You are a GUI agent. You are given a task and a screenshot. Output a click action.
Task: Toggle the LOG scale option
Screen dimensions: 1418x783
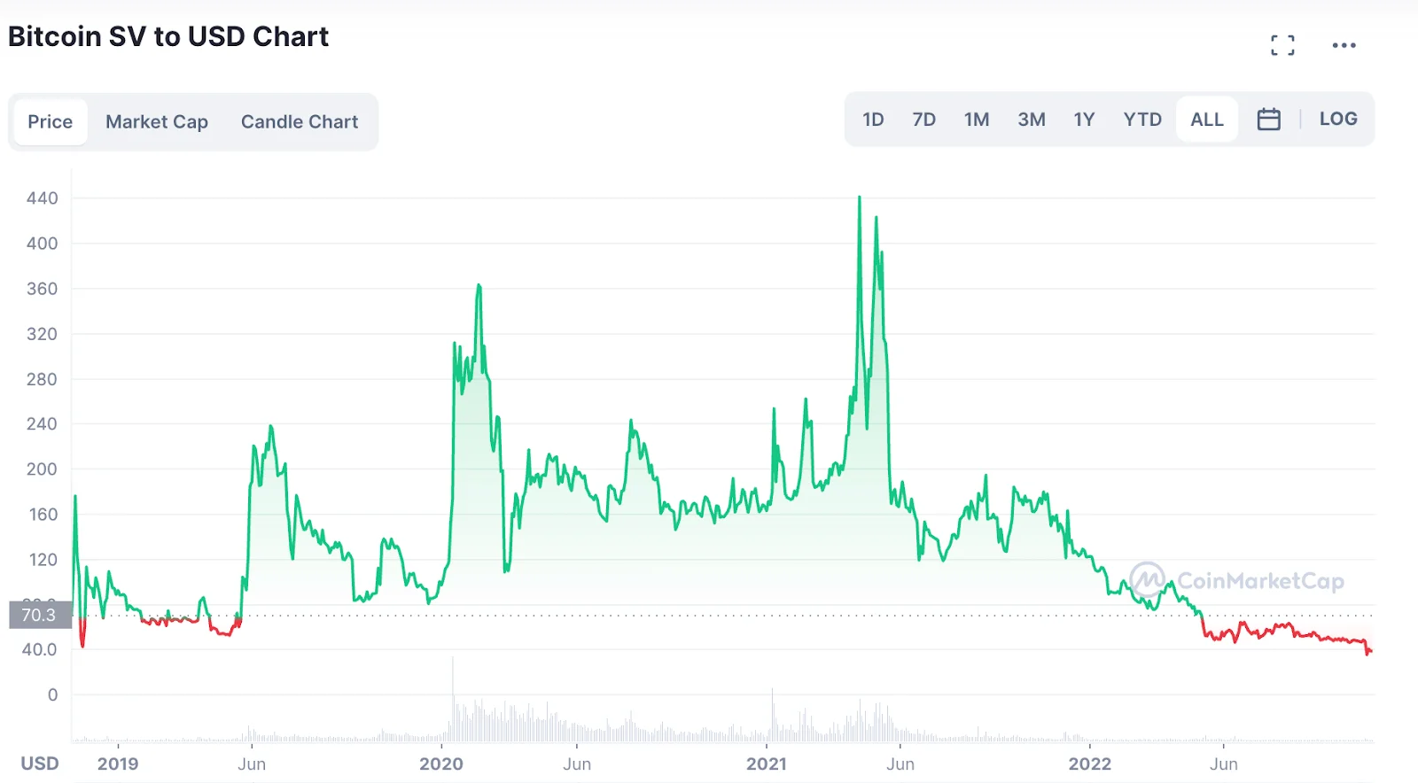(x=1337, y=120)
